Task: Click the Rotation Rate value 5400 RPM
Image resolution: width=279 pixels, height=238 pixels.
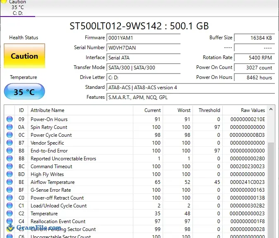Action: [255, 58]
